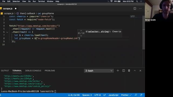Click line number 8 in the gutter
Screen dimensions: 173x97
pyautogui.click(x=4, y=38)
